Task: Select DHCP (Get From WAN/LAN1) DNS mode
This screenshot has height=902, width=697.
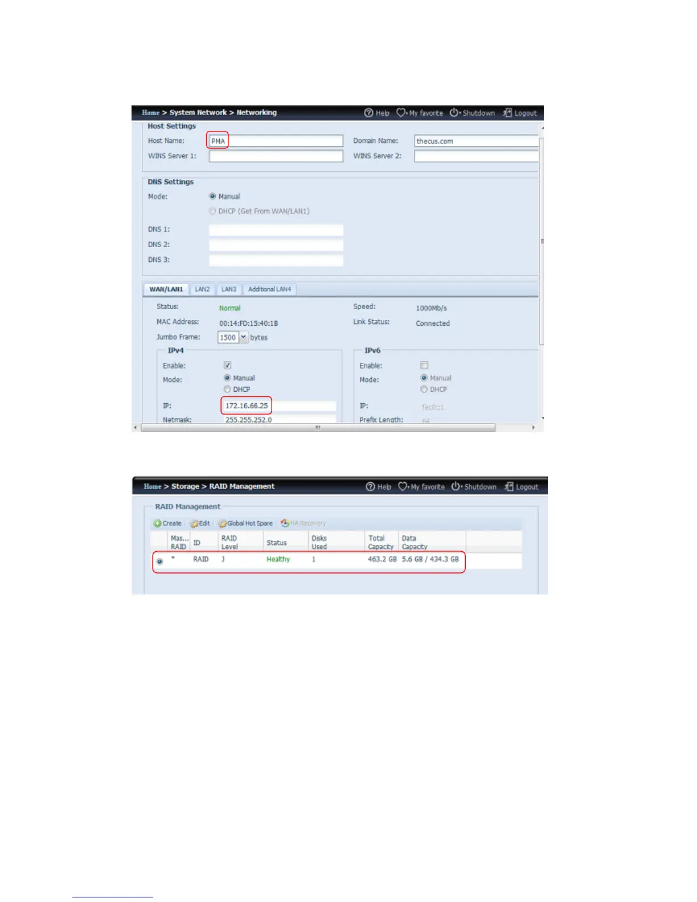Action: click(x=212, y=211)
